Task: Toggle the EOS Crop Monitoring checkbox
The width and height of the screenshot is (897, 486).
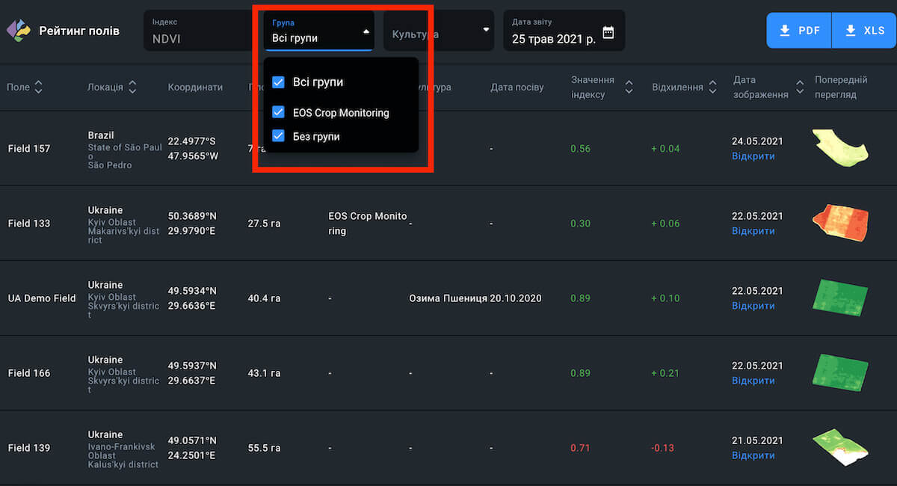Action: click(279, 112)
